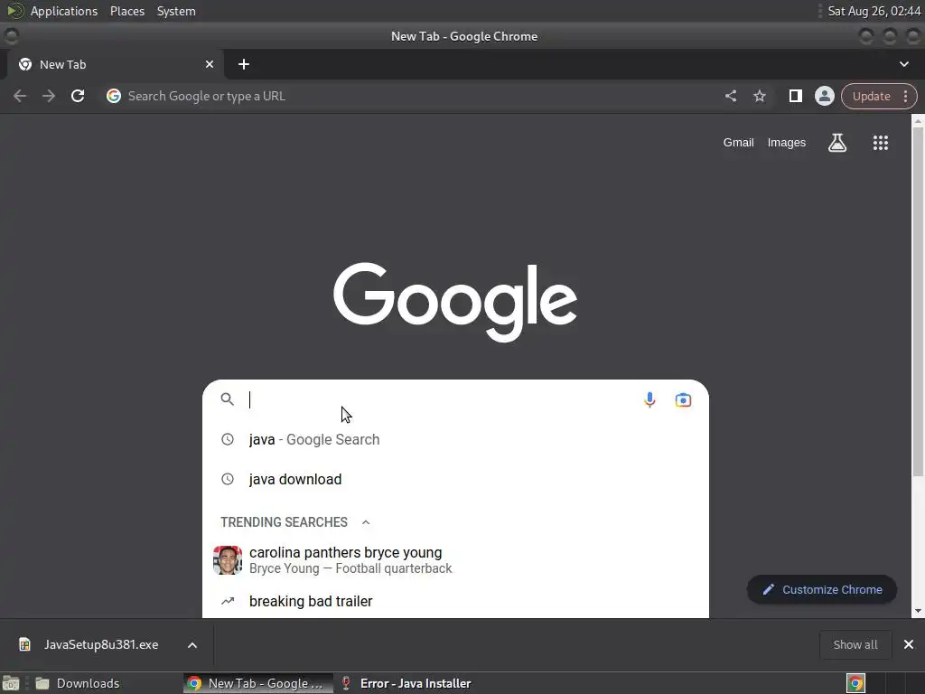Open the Places menu

[126, 11]
